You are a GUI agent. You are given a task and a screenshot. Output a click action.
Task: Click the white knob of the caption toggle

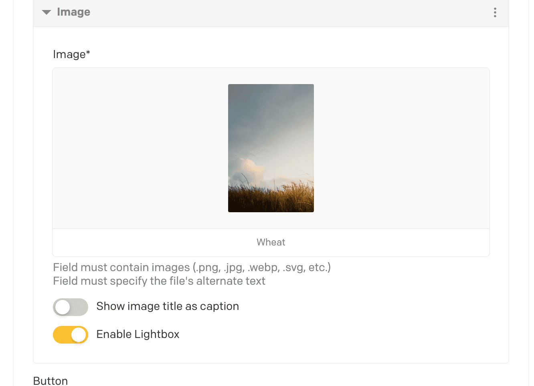point(63,307)
